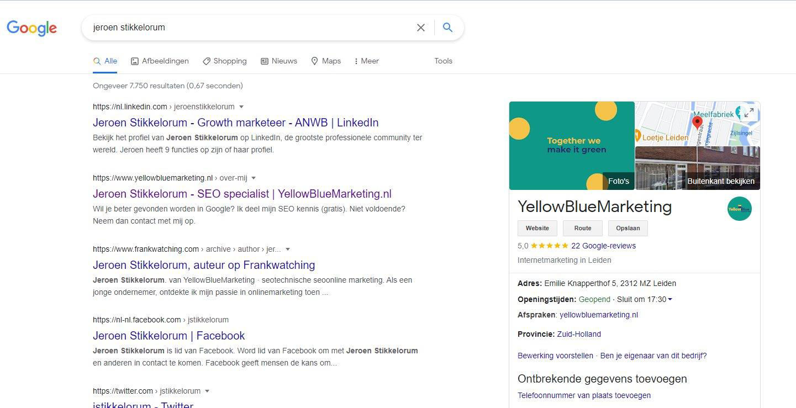This screenshot has height=408, width=796.
Task: Open the Jeroen Stikkelorum LinkedIn result link
Action: pos(235,123)
